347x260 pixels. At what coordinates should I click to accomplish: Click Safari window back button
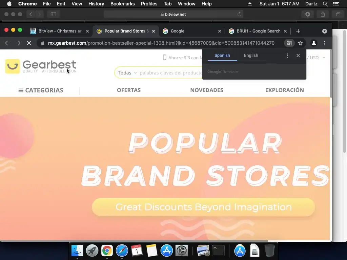[x=30, y=14]
